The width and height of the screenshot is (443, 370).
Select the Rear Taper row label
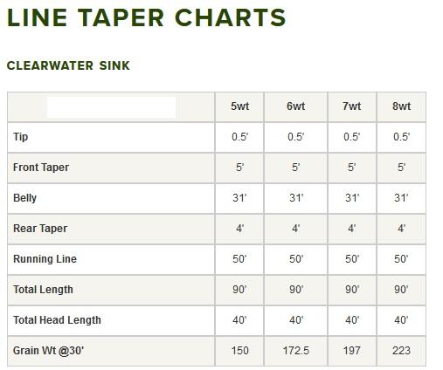[x=40, y=229]
